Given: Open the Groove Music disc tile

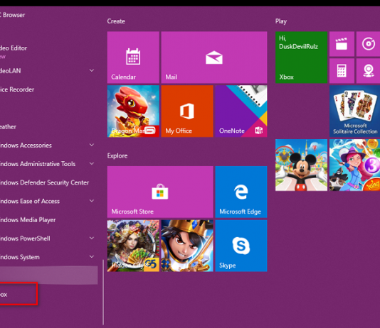Looking at the screenshot, I should [x=368, y=44].
